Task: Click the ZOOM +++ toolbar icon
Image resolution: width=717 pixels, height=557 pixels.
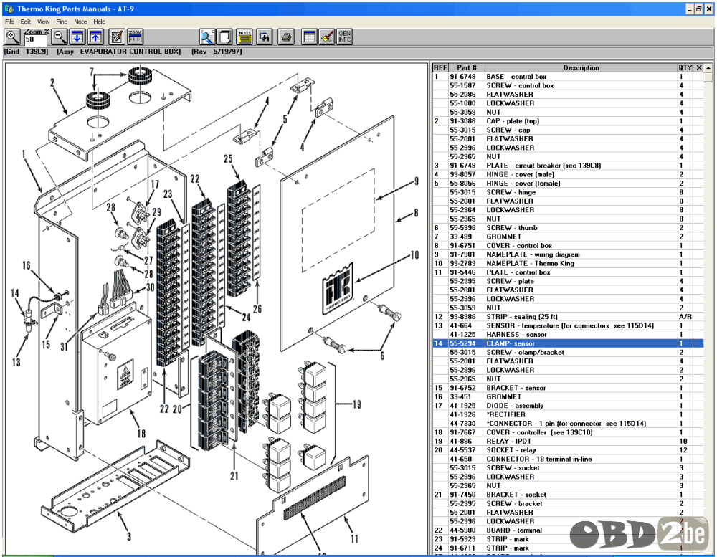Action: (136, 37)
